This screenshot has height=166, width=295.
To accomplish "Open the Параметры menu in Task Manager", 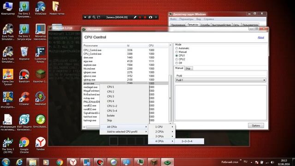I will pos(186,19).
